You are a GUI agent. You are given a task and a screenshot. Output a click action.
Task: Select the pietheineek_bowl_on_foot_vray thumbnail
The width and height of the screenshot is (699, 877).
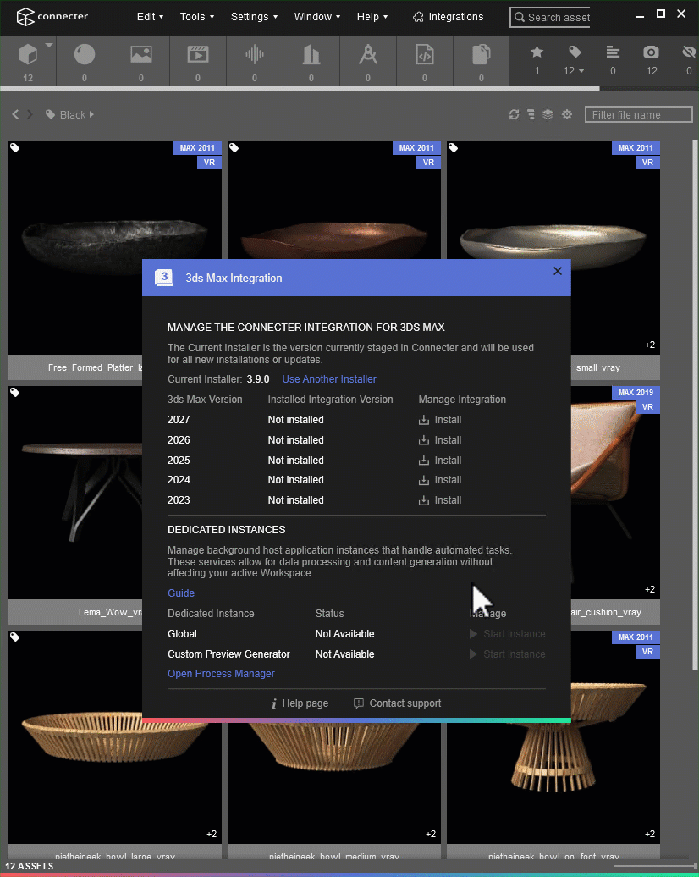click(553, 737)
